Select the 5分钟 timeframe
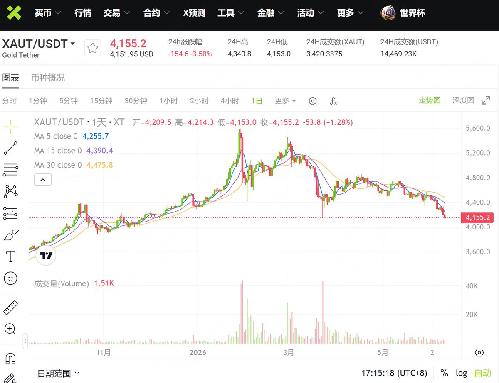The width and height of the screenshot is (499, 383). tap(69, 101)
